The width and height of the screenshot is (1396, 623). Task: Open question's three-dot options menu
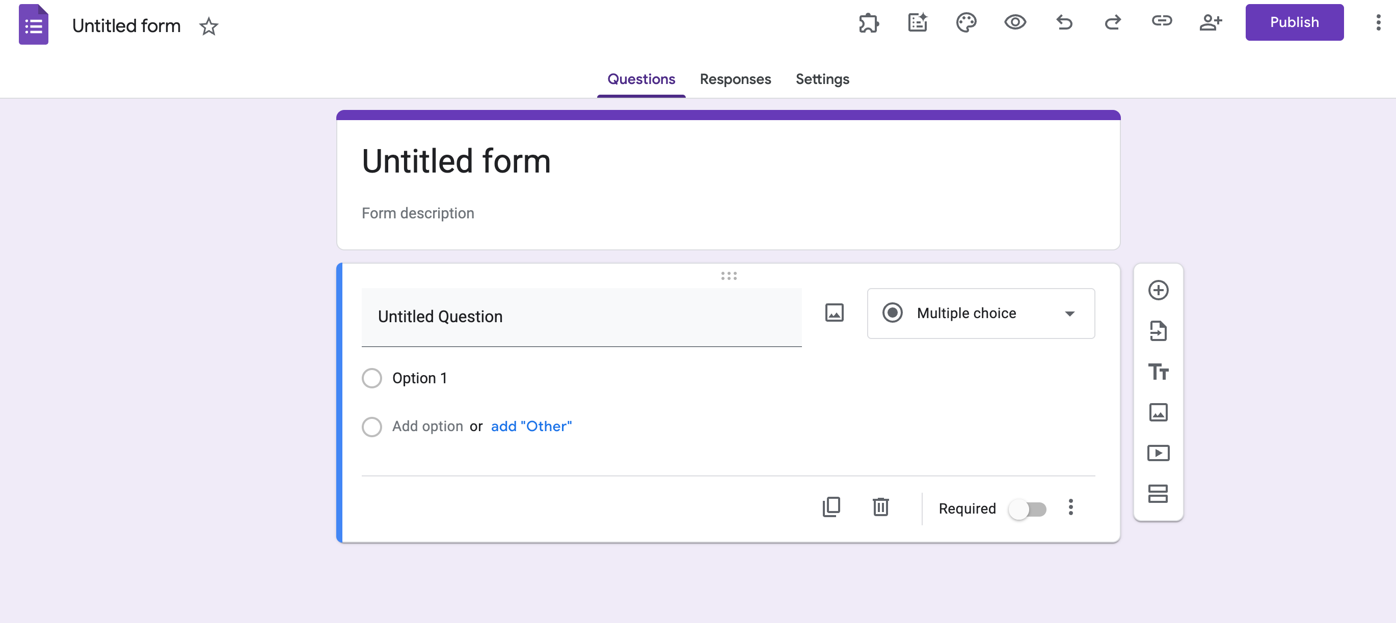1070,507
